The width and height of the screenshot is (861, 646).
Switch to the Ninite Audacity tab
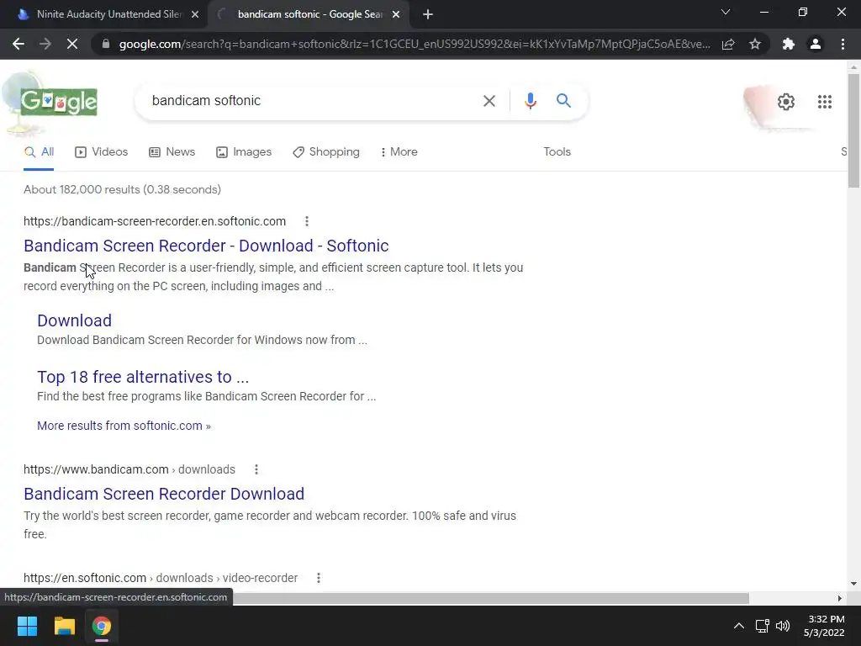coord(103,15)
